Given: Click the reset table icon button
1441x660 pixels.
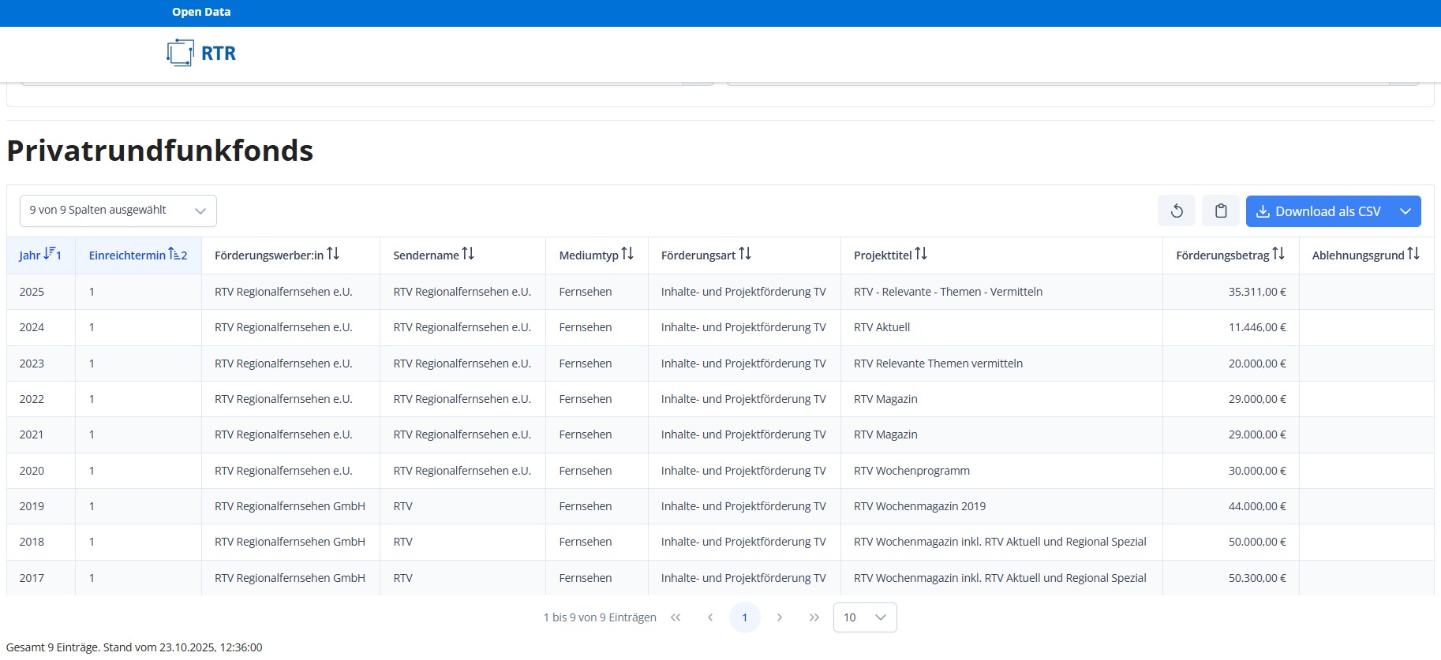Looking at the screenshot, I should pyautogui.click(x=1176, y=211).
